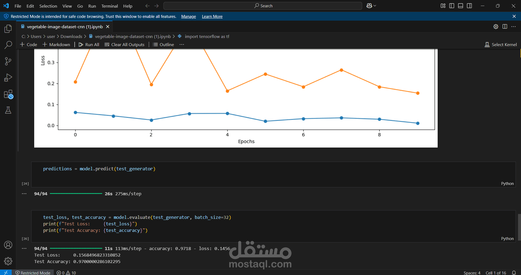
Task: Customize layout icon in title bar
Action: tap(443, 6)
